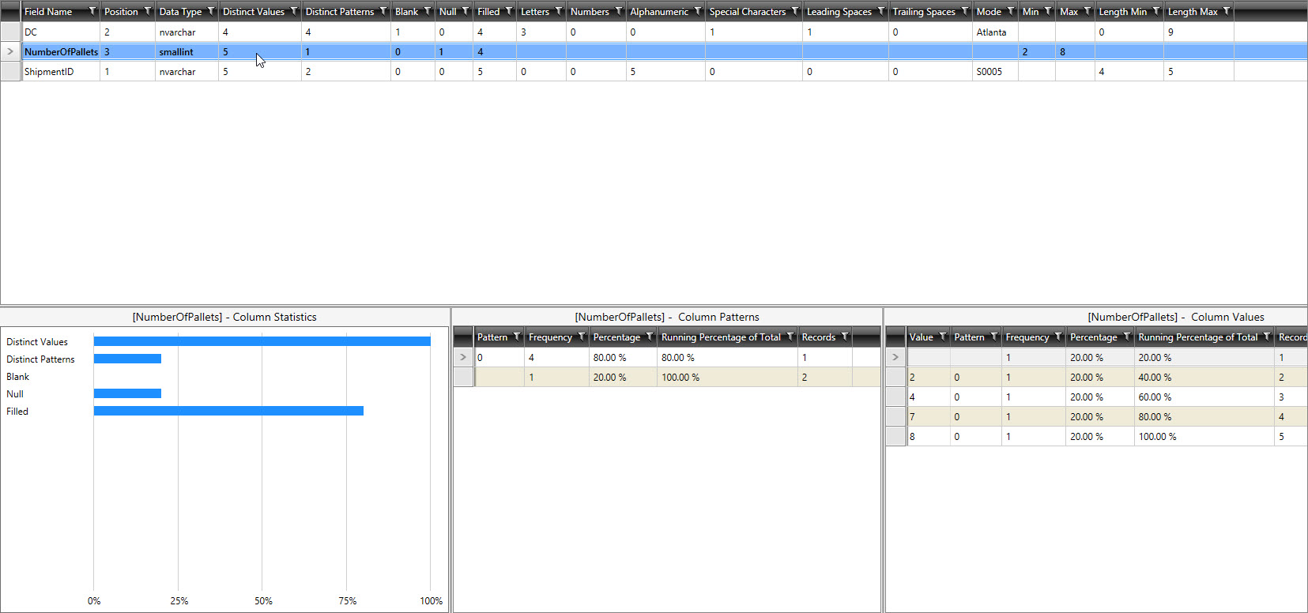
Task: Click the Atlanta mode value cell
Action: 995,32
